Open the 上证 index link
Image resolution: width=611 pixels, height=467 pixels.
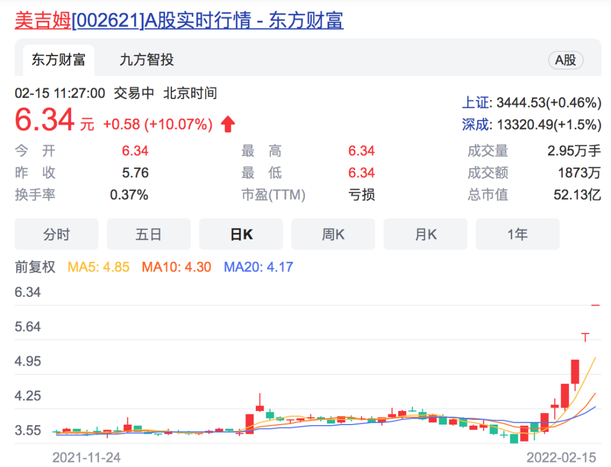point(476,102)
